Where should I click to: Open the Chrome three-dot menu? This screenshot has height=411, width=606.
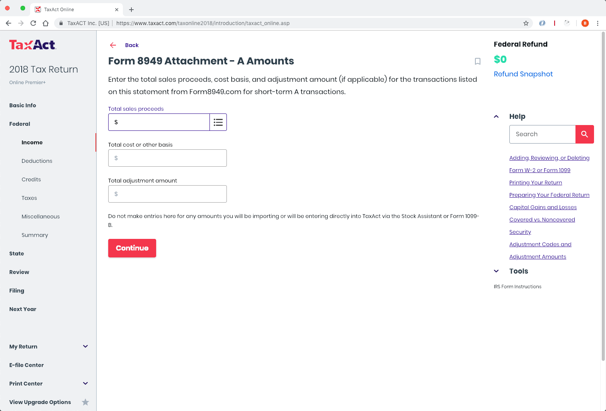click(597, 23)
